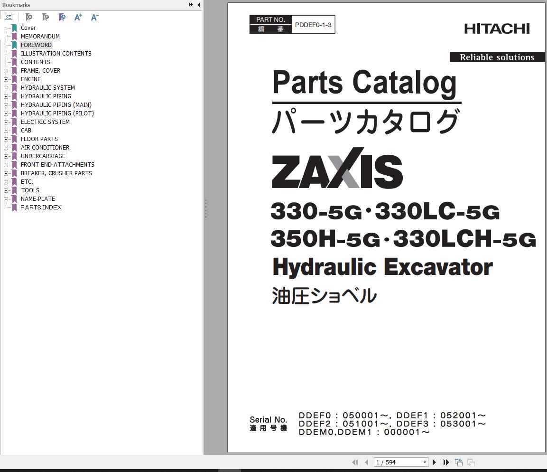Select the HYDRAULIC PIPING (PILOT) label
The image size is (547, 472).
pyautogui.click(x=57, y=113)
